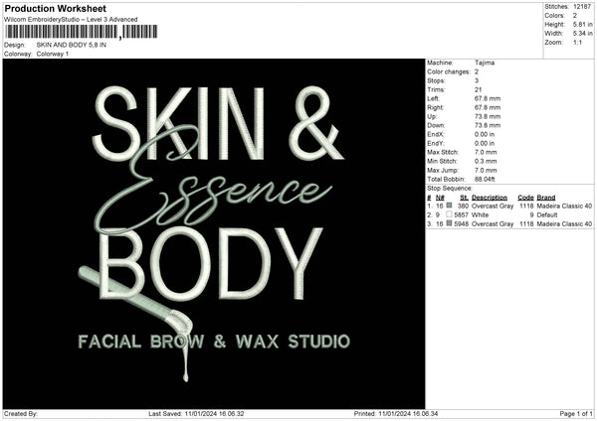Click the 'Created By:' footer label
Viewport: 597px width, 421px height.
(x=21, y=414)
